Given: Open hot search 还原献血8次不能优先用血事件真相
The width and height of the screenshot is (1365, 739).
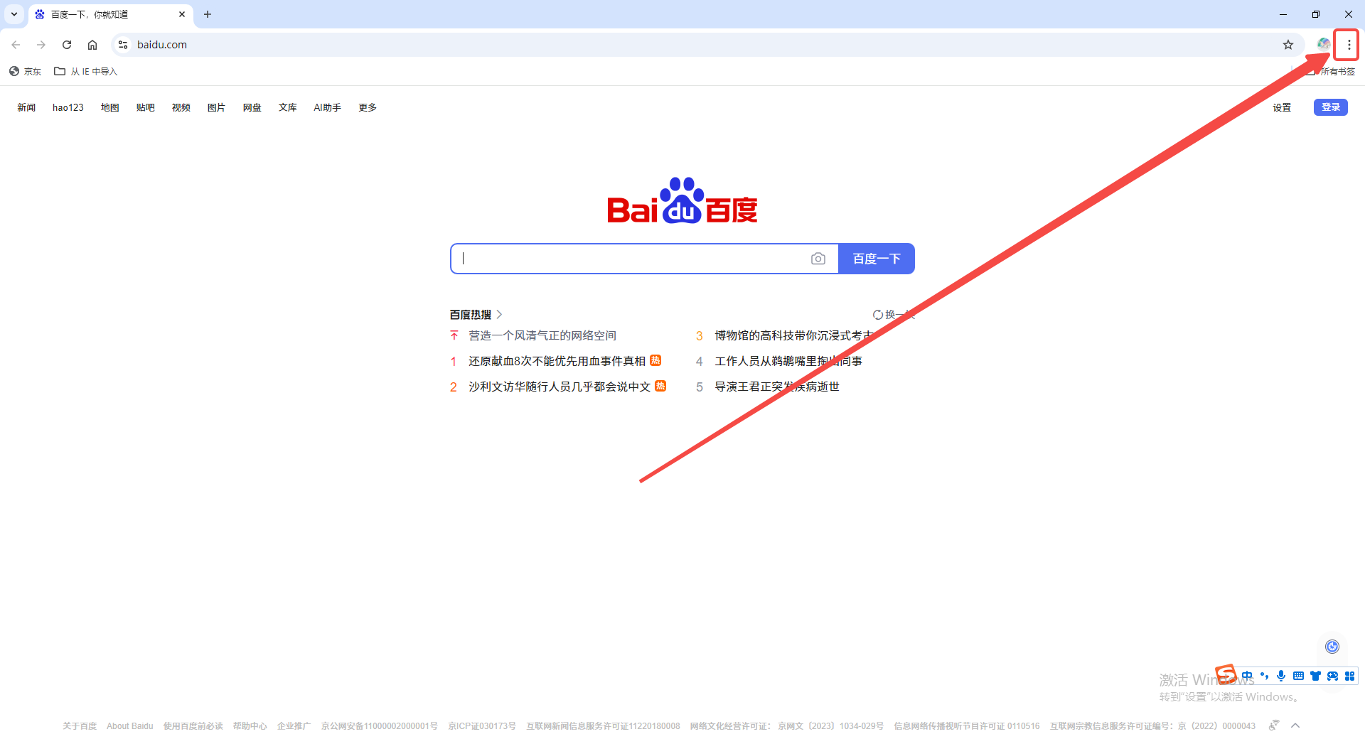Looking at the screenshot, I should (x=557, y=361).
